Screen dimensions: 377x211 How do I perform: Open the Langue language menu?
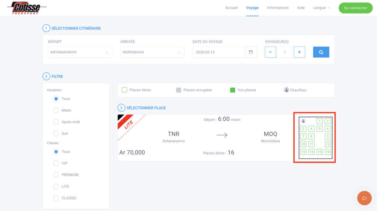321,8
